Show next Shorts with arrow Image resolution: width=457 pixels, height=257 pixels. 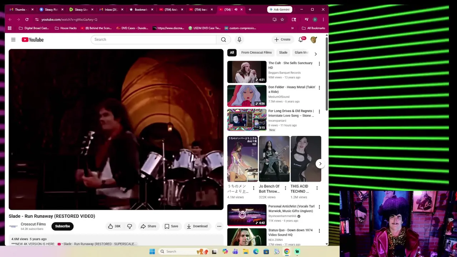(x=320, y=164)
